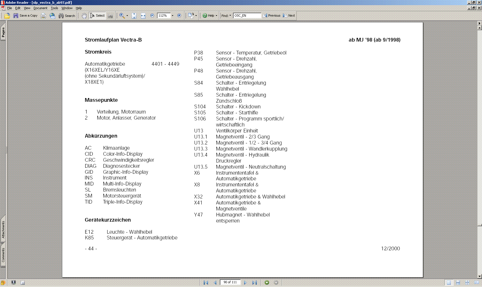Image resolution: width=482 pixels, height=287 pixels.
Task: Open the Attachments side panel tab
Action: pos(3,230)
